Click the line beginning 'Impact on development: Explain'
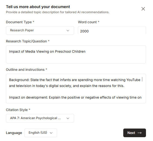The width and height of the screenshot is (153, 141). [x=75, y=98]
